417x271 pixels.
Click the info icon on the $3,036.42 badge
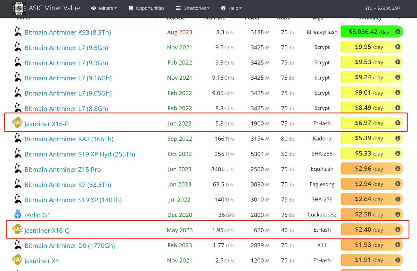coord(398,31)
